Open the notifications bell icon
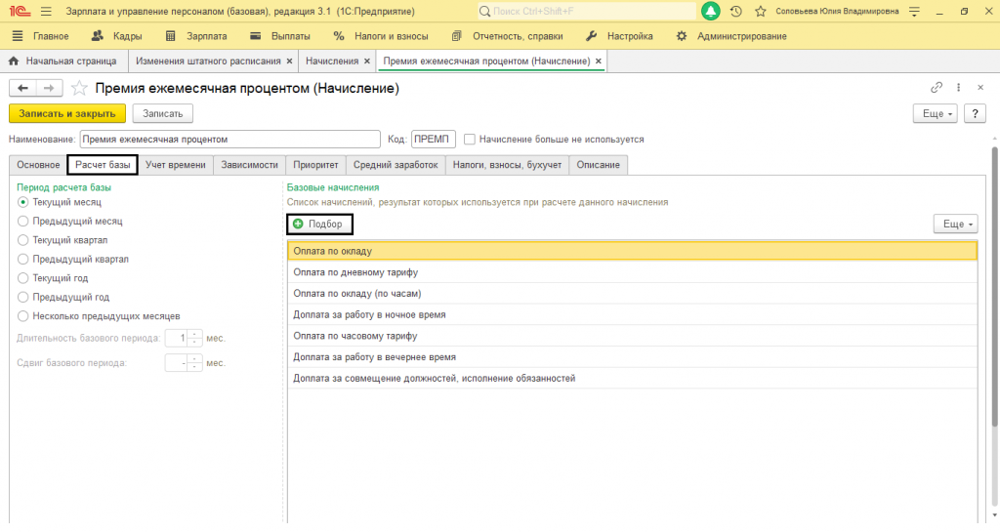 (711, 11)
